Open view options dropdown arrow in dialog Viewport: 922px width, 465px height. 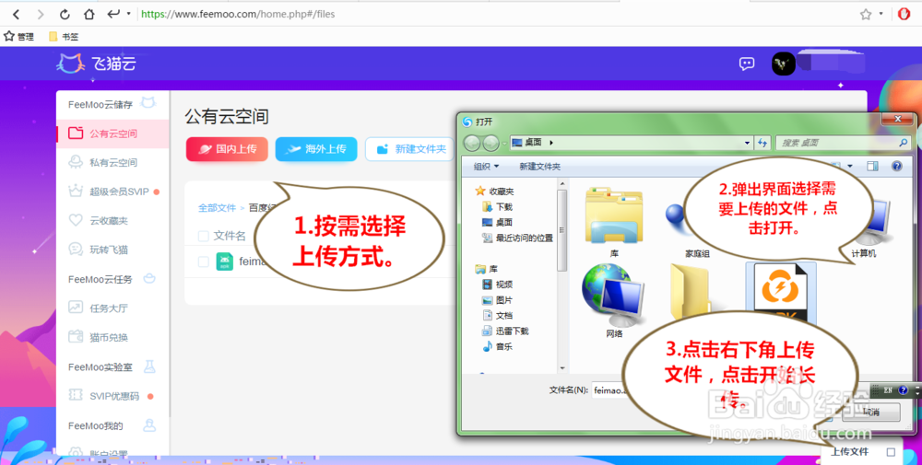850,167
